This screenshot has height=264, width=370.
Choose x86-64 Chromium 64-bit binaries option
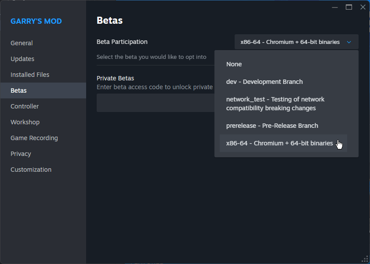(283, 143)
